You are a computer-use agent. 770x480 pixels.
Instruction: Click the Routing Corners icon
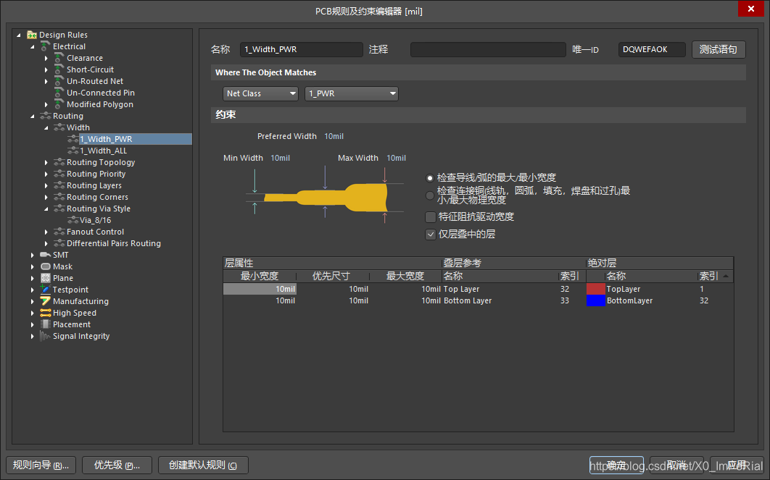[59, 197]
